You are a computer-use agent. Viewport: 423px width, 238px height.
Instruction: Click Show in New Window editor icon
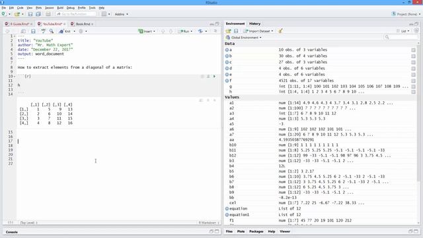pyautogui.click(x=23, y=31)
